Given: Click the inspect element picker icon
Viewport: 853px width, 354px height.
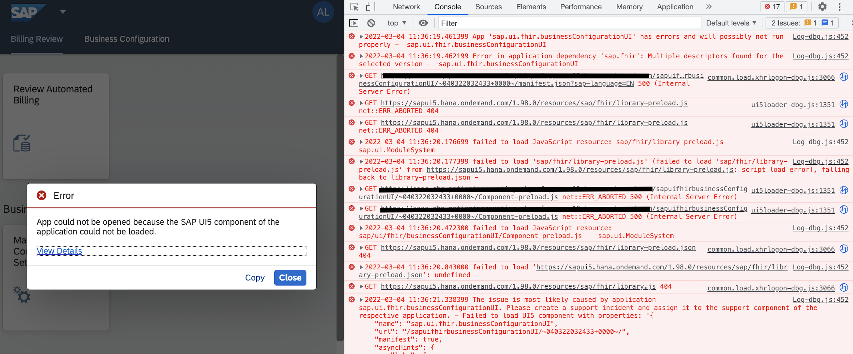Looking at the screenshot, I should pos(354,7).
